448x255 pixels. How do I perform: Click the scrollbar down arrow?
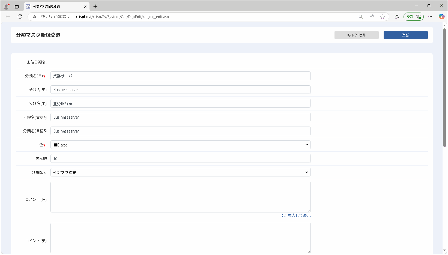tap(444, 250)
